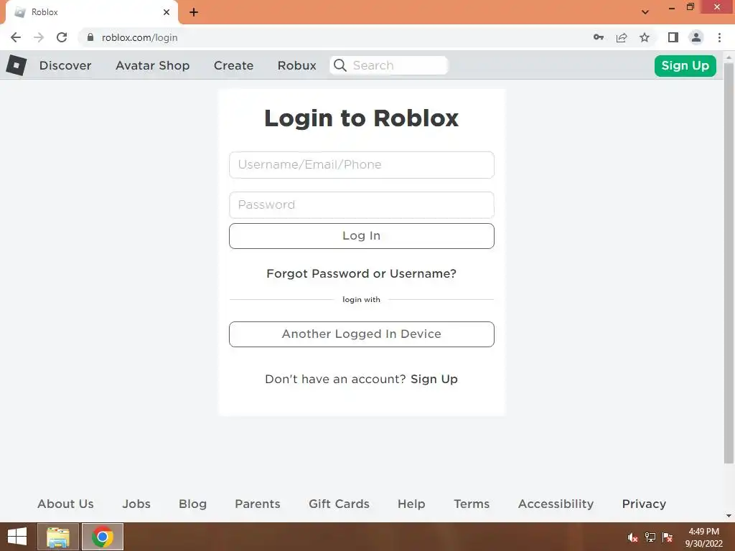735x551 pixels.
Task: Click the search magnifier icon
Action: (x=340, y=65)
